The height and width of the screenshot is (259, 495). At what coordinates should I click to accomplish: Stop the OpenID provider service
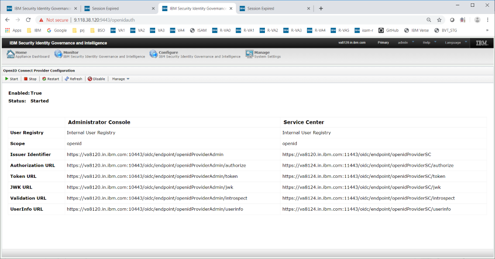30,79
